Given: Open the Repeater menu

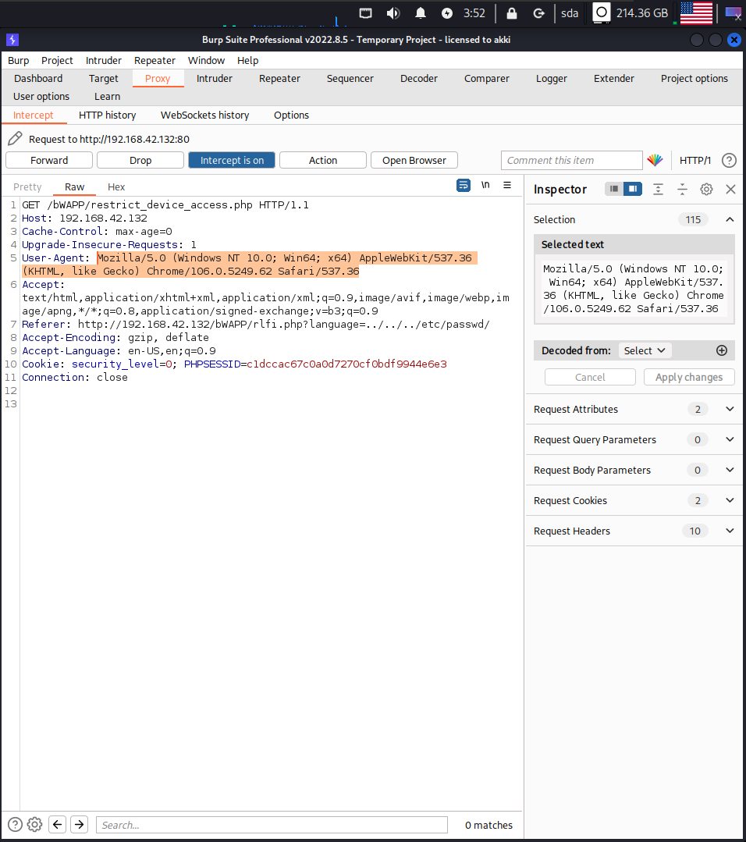Looking at the screenshot, I should pos(155,60).
